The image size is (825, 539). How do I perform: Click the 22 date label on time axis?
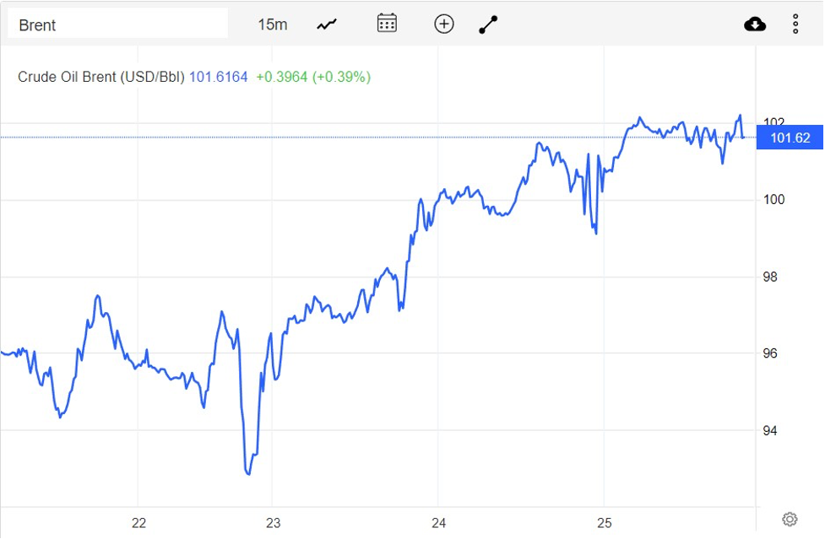pos(138,523)
